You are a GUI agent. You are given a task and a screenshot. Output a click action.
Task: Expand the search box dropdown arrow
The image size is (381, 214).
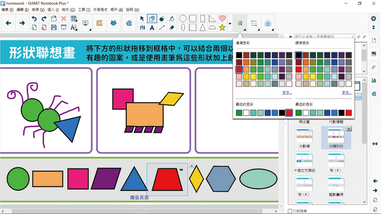[x=359, y=36]
